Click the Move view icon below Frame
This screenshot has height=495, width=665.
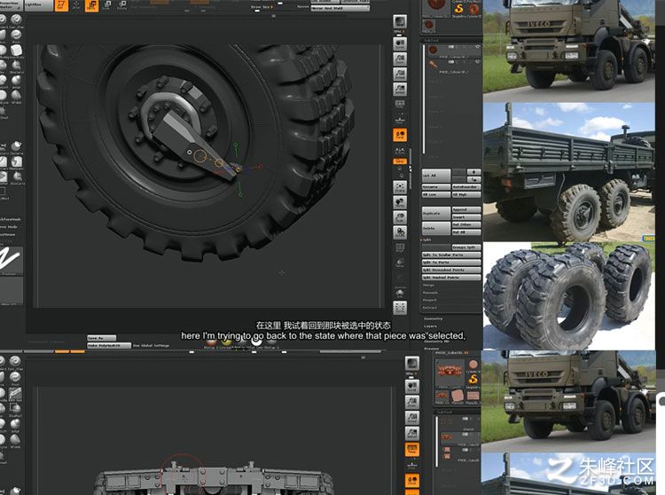400,202
